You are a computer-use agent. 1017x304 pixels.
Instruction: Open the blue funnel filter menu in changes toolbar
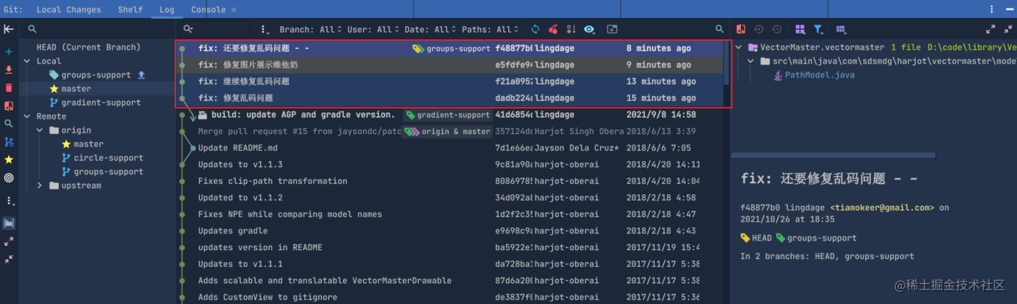click(x=819, y=29)
